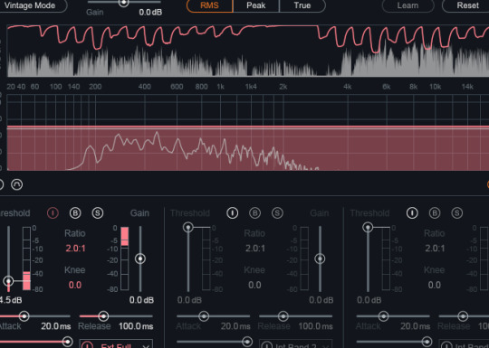Screen dimensions: 489x348
Task: Click band 2 Release slider handle
Action: 283,316
